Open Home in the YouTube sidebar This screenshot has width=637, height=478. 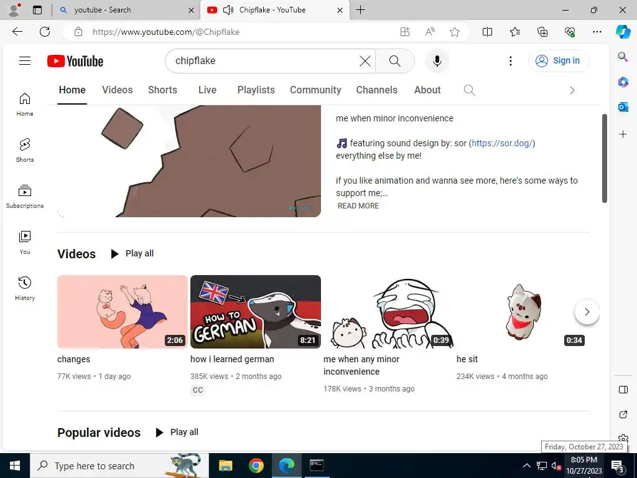25,105
